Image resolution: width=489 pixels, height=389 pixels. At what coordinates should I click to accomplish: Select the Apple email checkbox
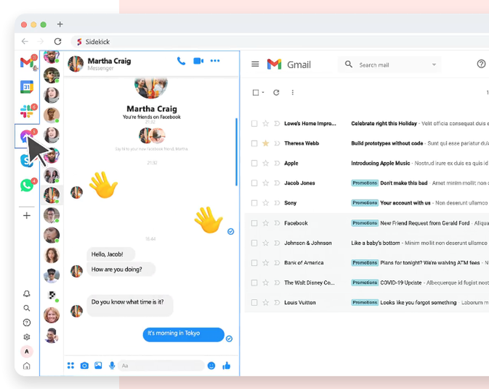point(254,164)
